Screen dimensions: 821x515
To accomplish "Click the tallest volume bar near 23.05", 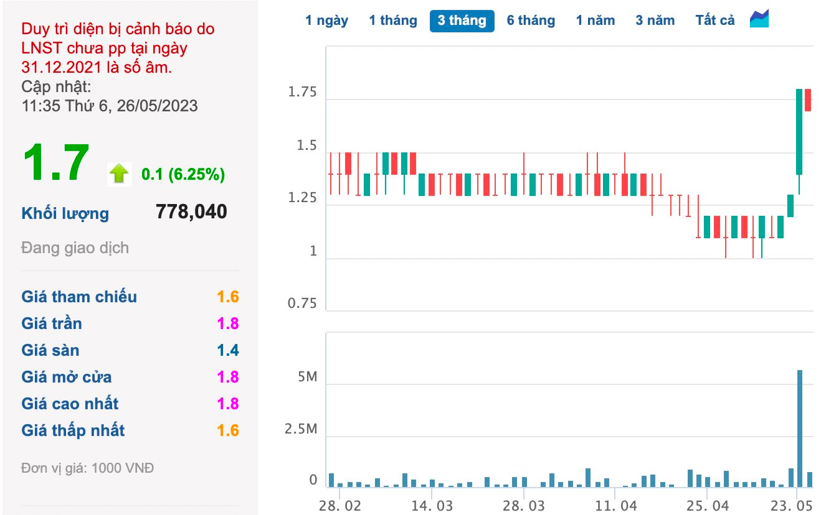I will pyautogui.click(x=800, y=429).
